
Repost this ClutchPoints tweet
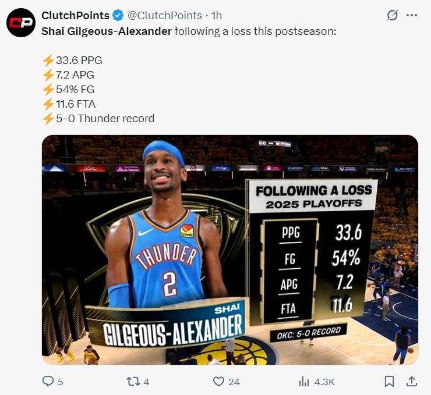(x=133, y=382)
